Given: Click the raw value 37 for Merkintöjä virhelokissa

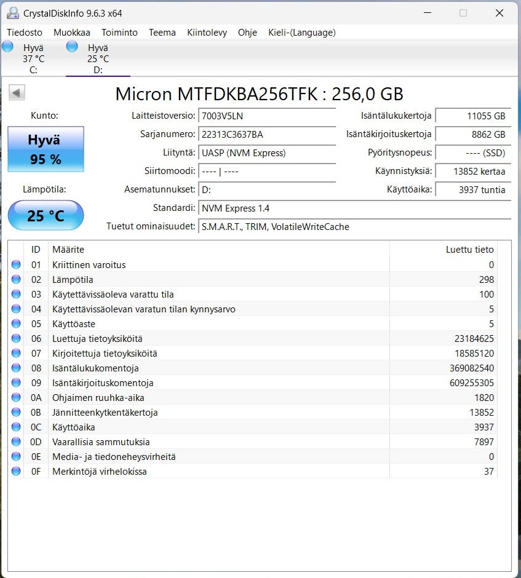Looking at the screenshot, I should click(x=489, y=471).
